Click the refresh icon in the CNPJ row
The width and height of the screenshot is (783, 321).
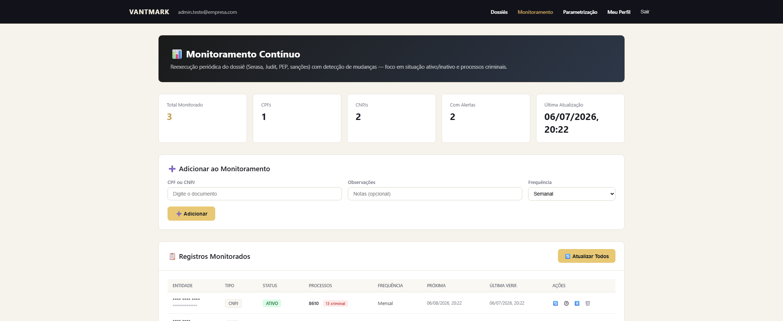tap(555, 303)
